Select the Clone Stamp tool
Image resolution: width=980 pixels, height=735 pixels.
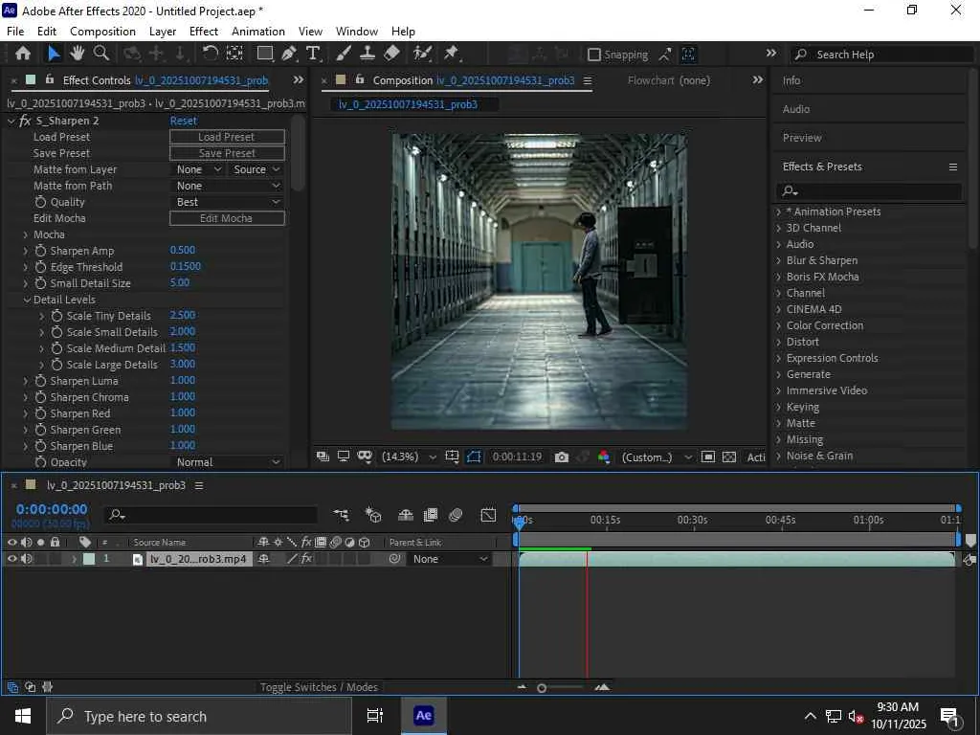[x=367, y=54]
